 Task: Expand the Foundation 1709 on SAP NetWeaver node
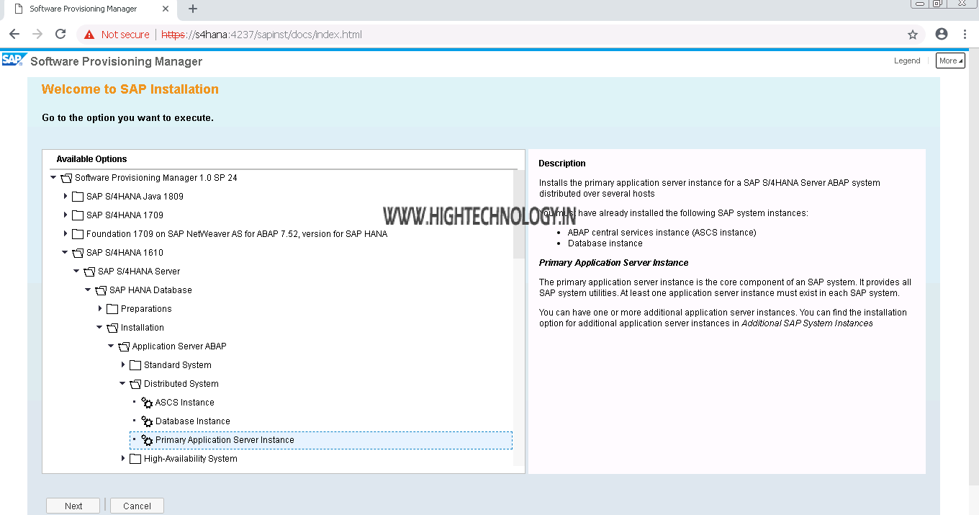66,234
